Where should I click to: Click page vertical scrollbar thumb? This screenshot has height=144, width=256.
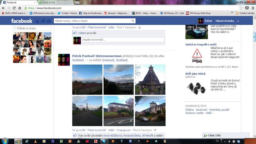pyautogui.click(x=254, y=37)
